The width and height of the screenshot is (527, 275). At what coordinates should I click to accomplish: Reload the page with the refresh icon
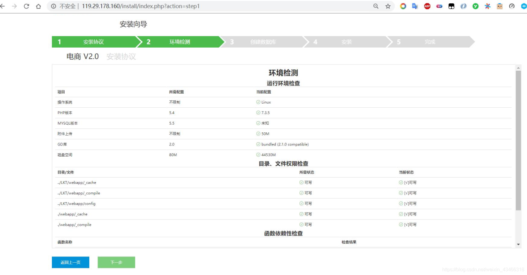coord(27,6)
